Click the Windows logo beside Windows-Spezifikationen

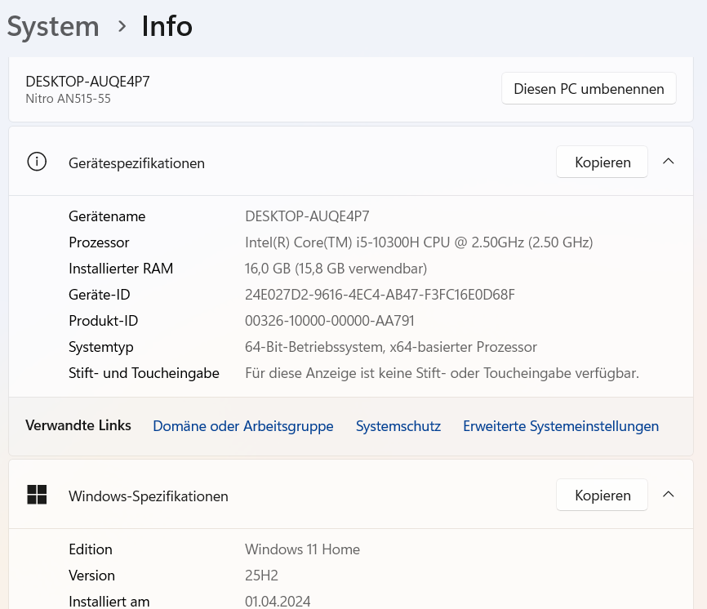point(37,495)
